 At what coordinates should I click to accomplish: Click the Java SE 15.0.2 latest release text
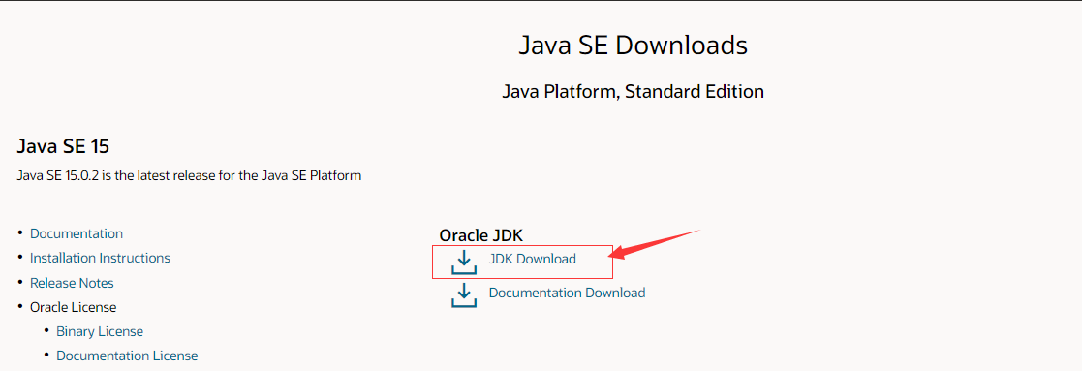(x=189, y=175)
